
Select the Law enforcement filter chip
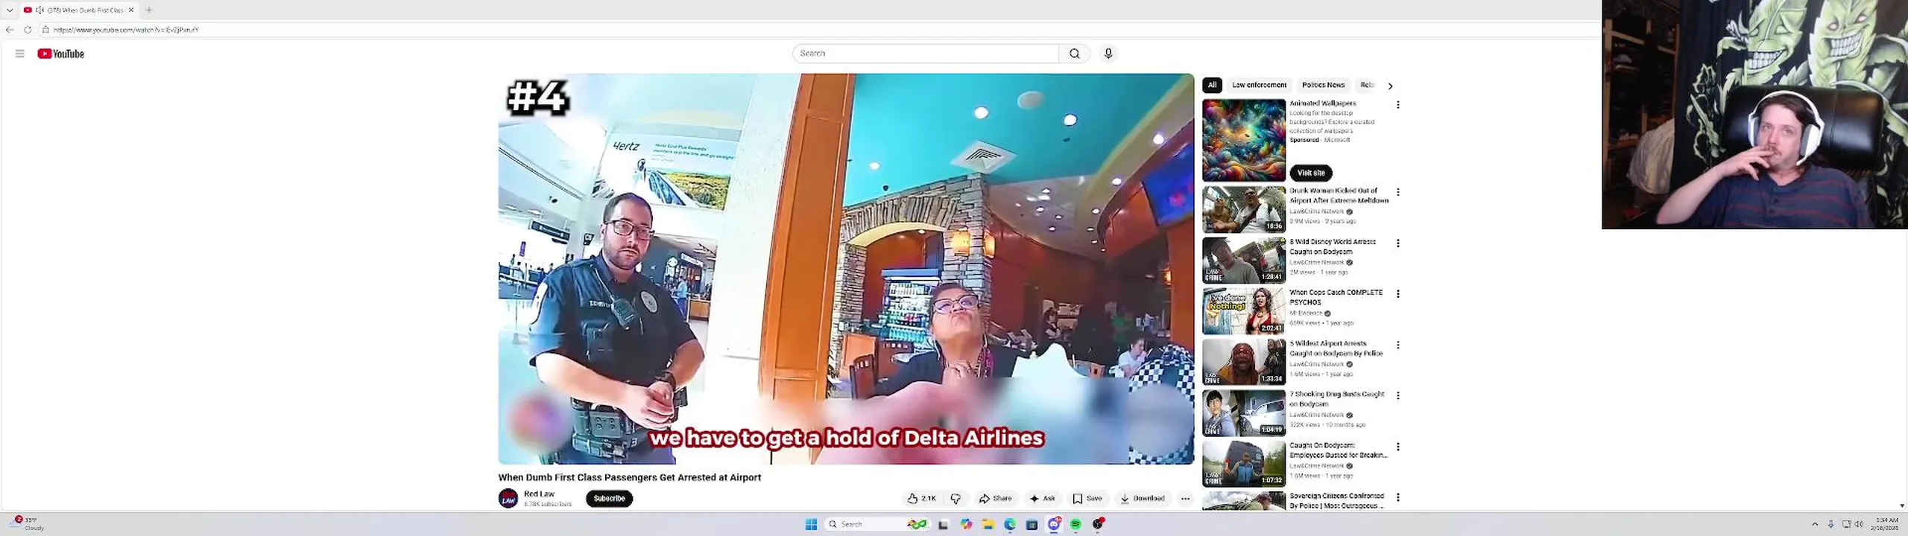pyautogui.click(x=1259, y=85)
